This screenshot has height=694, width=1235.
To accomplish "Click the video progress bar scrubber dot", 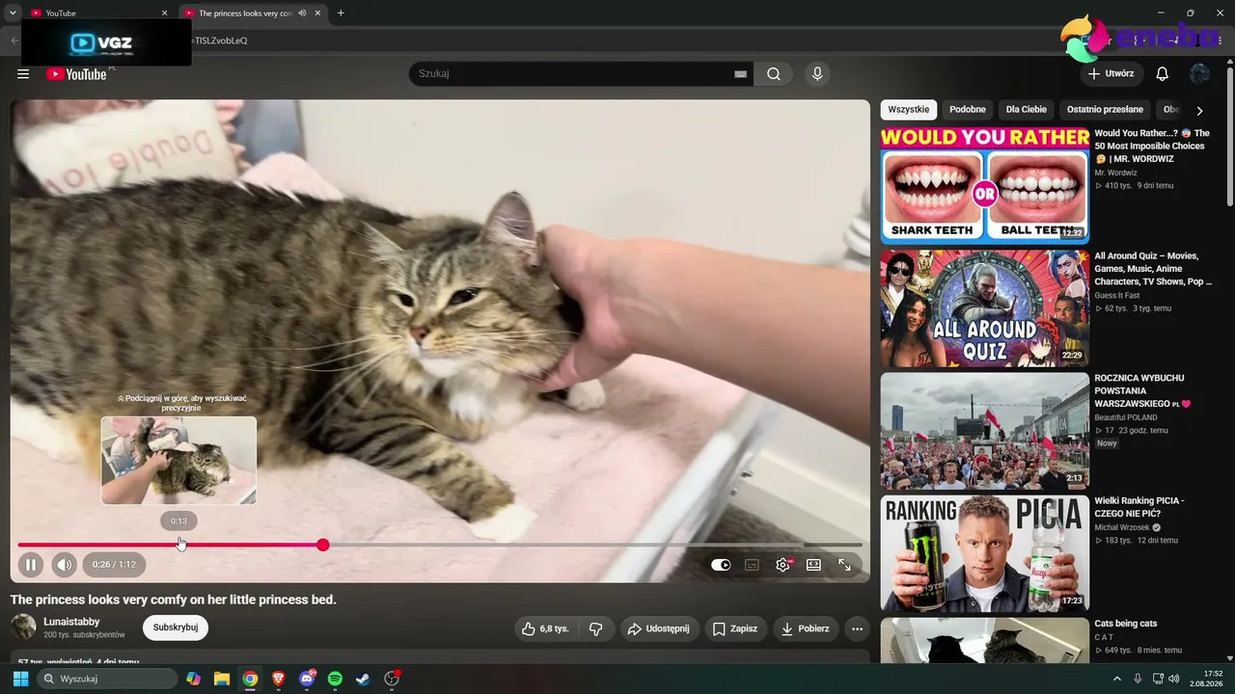I will click(x=323, y=546).
